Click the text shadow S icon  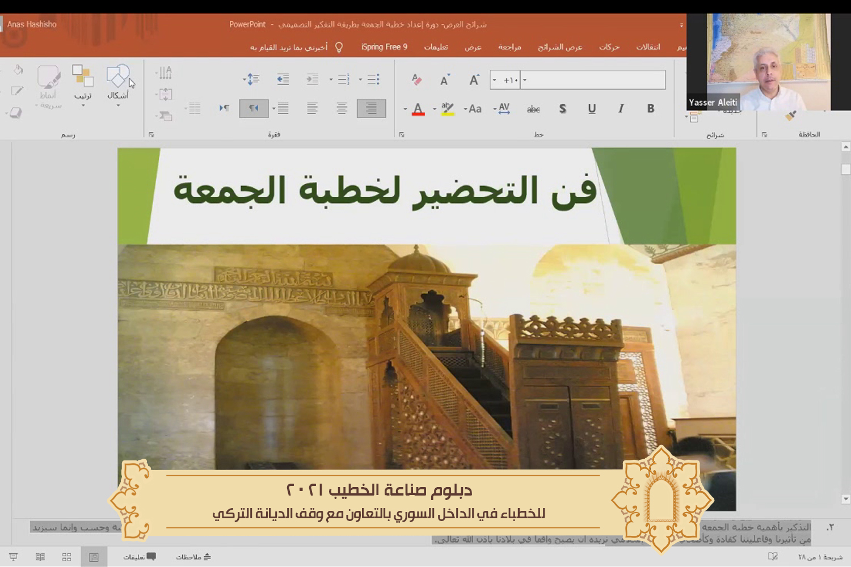point(562,109)
